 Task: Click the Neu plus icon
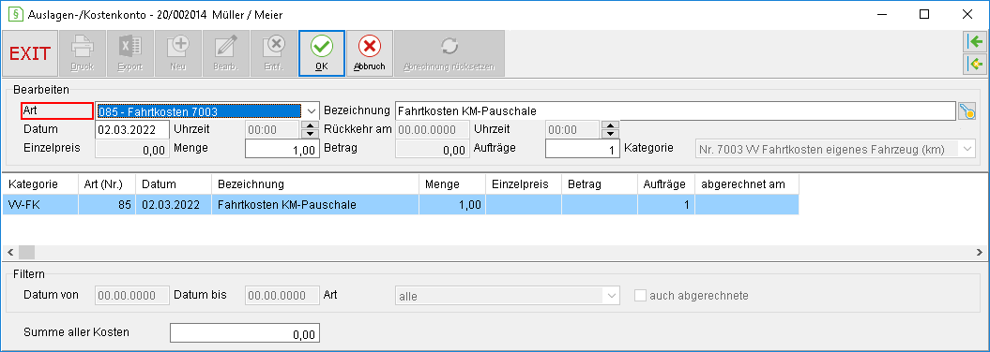click(179, 53)
